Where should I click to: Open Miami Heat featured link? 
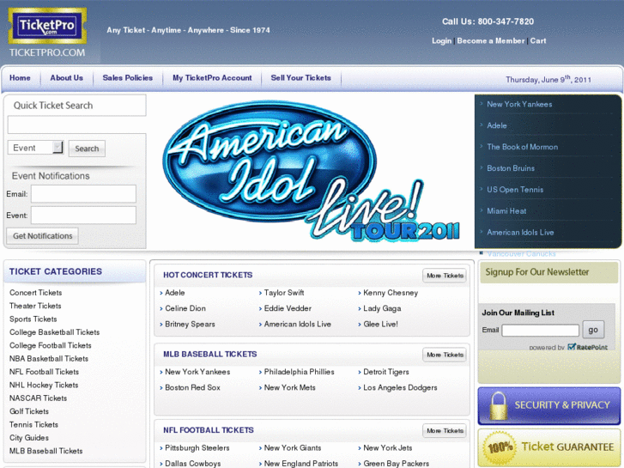click(x=506, y=211)
